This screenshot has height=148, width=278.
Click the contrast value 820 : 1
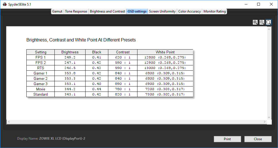point(123,94)
